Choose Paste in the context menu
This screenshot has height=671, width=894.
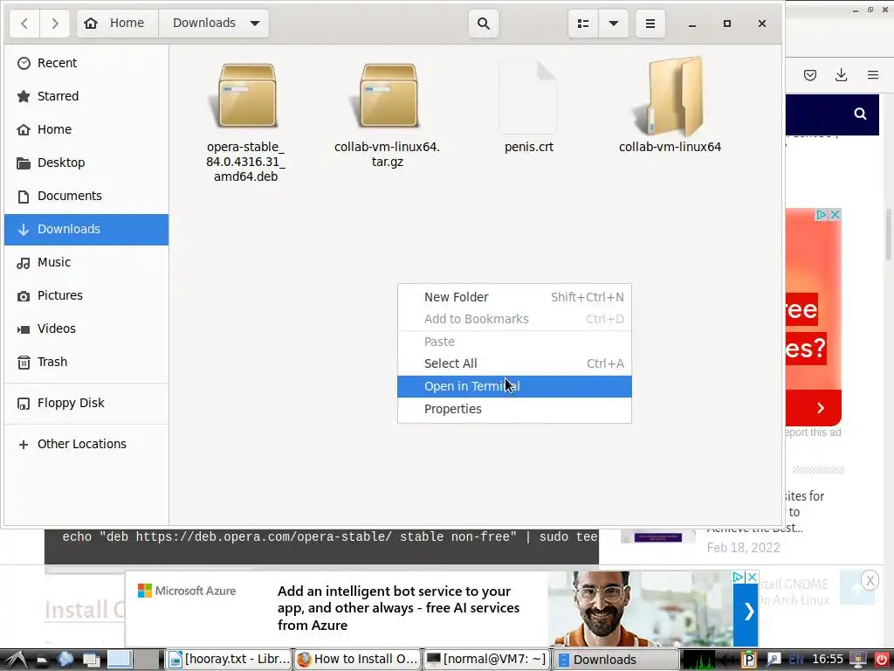(x=514, y=342)
